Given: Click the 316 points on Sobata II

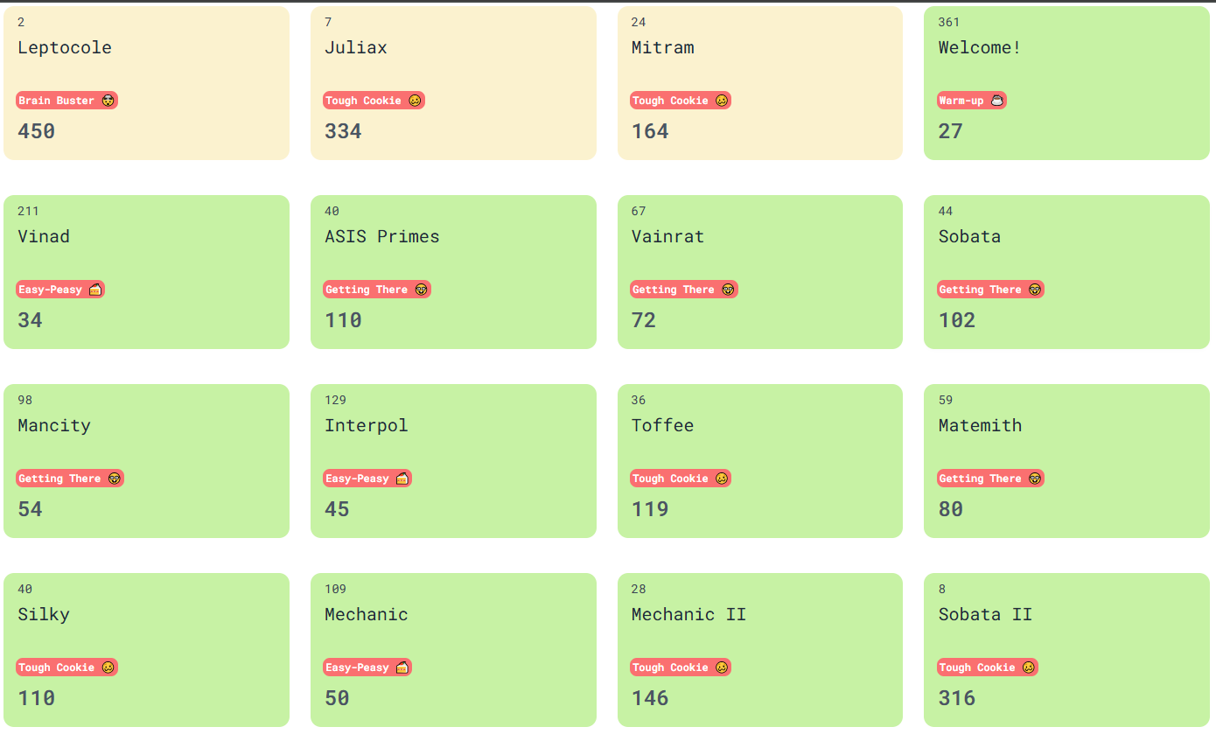Looking at the screenshot, I should pos(957,698).
